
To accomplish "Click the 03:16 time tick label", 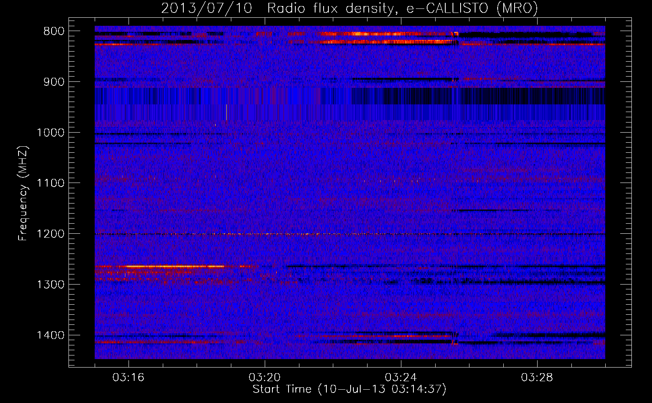I will [129, 378].
